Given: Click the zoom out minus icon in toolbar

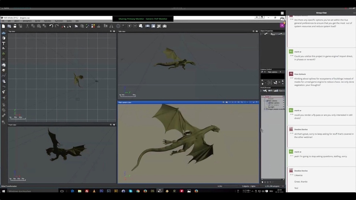Looking at the screenshot, I should [135, 26].
